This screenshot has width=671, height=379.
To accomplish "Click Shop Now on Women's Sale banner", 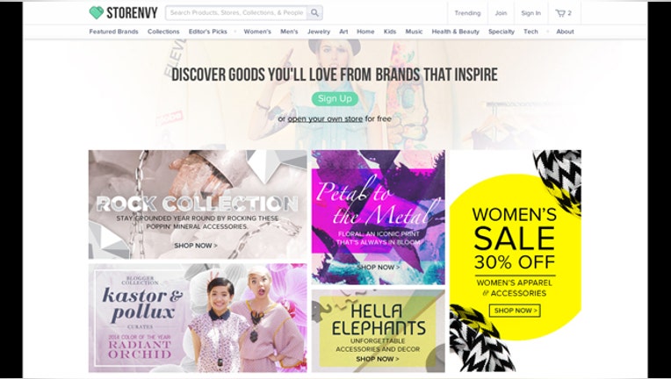I will click(515, 311).
